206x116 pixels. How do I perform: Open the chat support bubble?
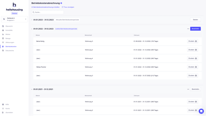pyautogui.click(x=201, y=111)
